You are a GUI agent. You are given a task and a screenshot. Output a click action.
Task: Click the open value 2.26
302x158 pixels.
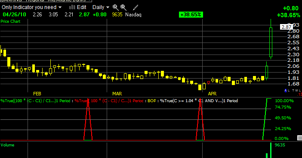click(37, 15)
